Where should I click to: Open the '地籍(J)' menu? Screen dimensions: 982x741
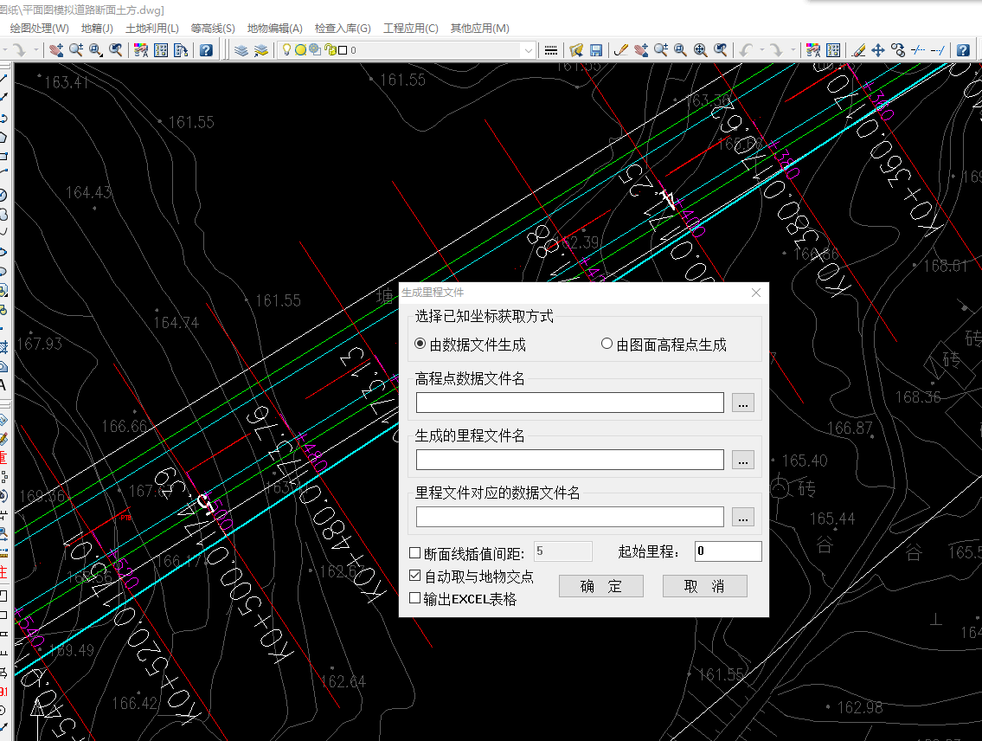[97, 29]
